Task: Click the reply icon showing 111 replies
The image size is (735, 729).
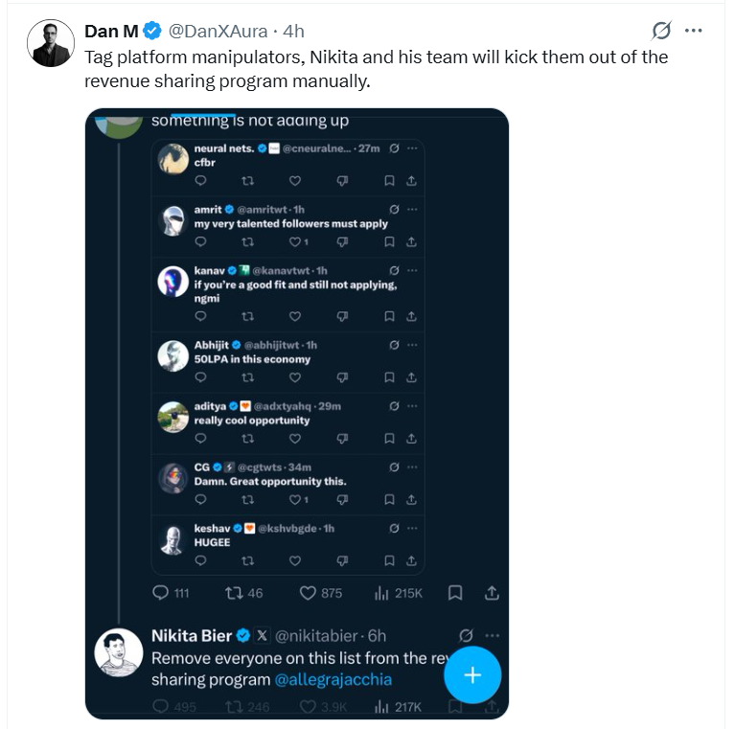Action: tap(161, 593)
